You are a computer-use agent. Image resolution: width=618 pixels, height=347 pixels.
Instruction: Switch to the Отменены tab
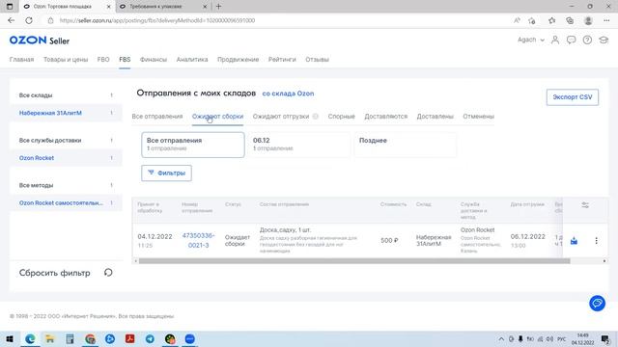click(479, 116)
